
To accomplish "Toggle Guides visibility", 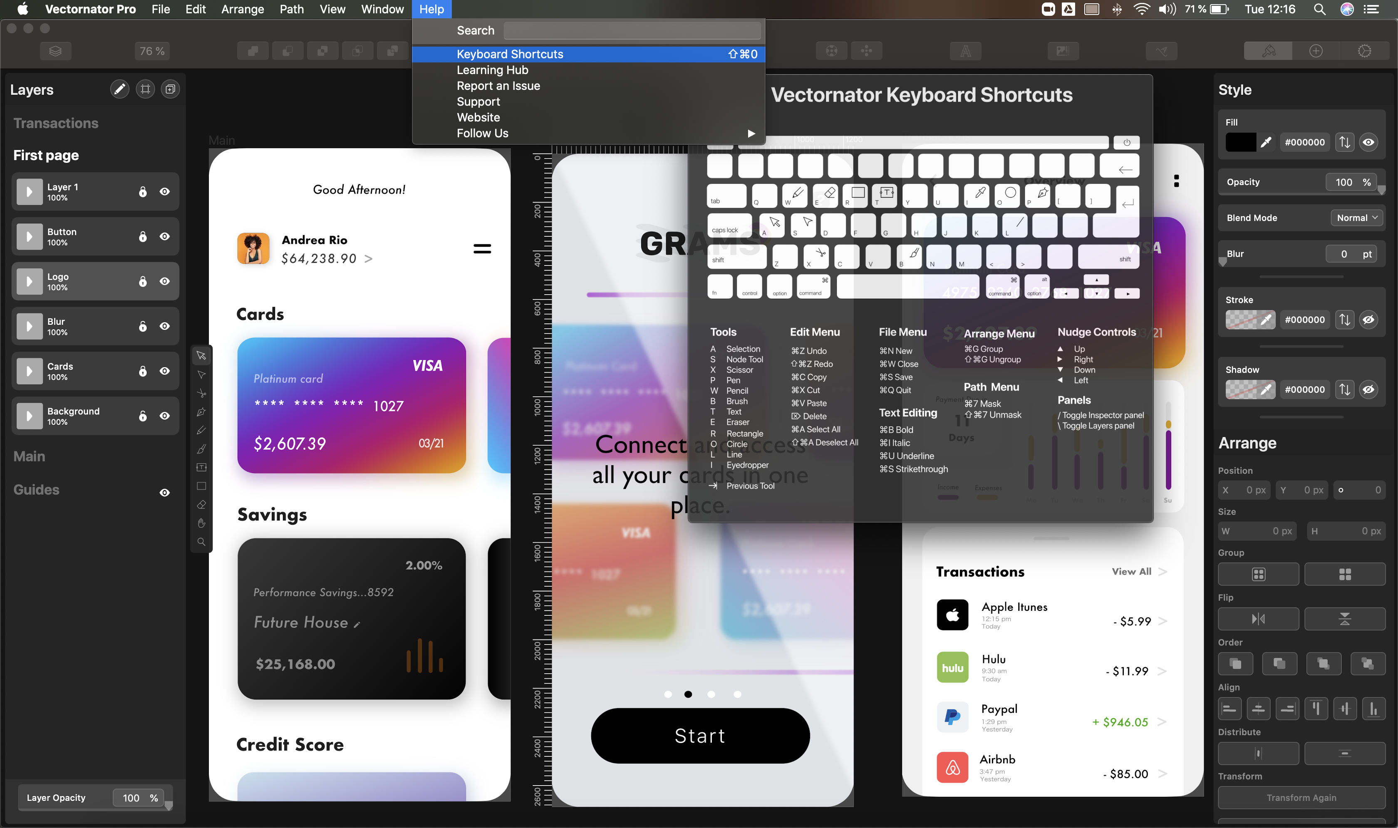I will click(165, 493).
